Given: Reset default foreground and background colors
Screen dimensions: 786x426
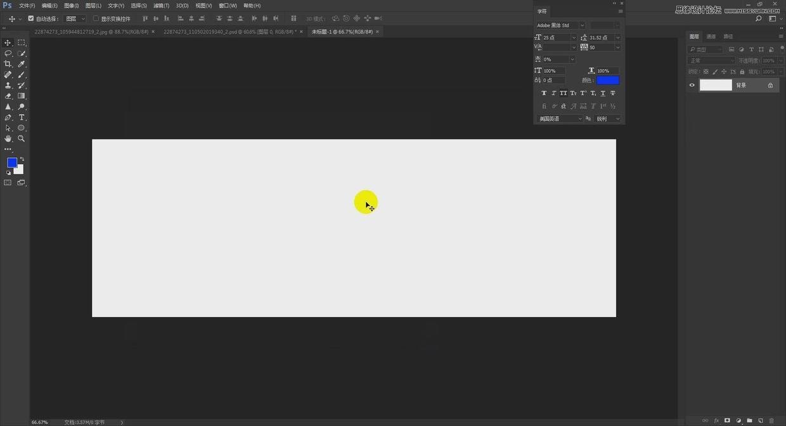Looking at the screenshot, I should (x=8, y=172).
